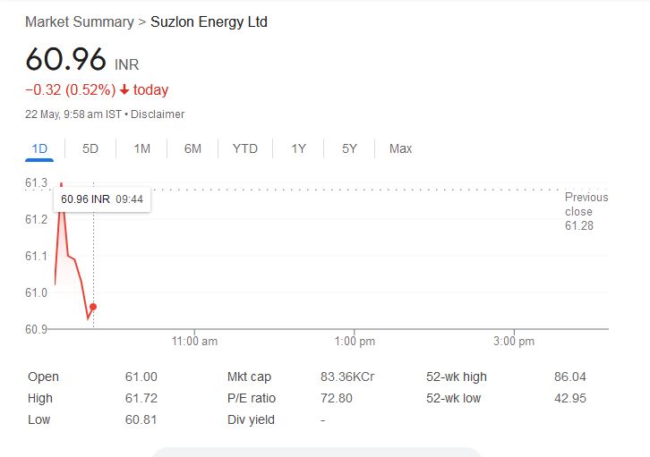Open the Disclaimer link

point(158,114)
